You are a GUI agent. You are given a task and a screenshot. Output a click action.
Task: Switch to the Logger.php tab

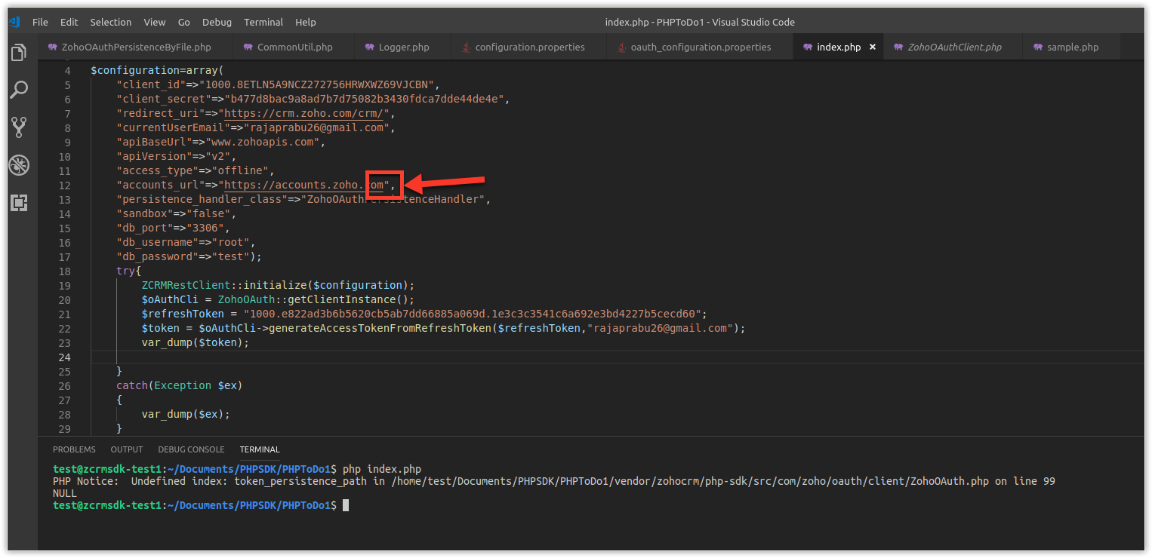[404, 47]
